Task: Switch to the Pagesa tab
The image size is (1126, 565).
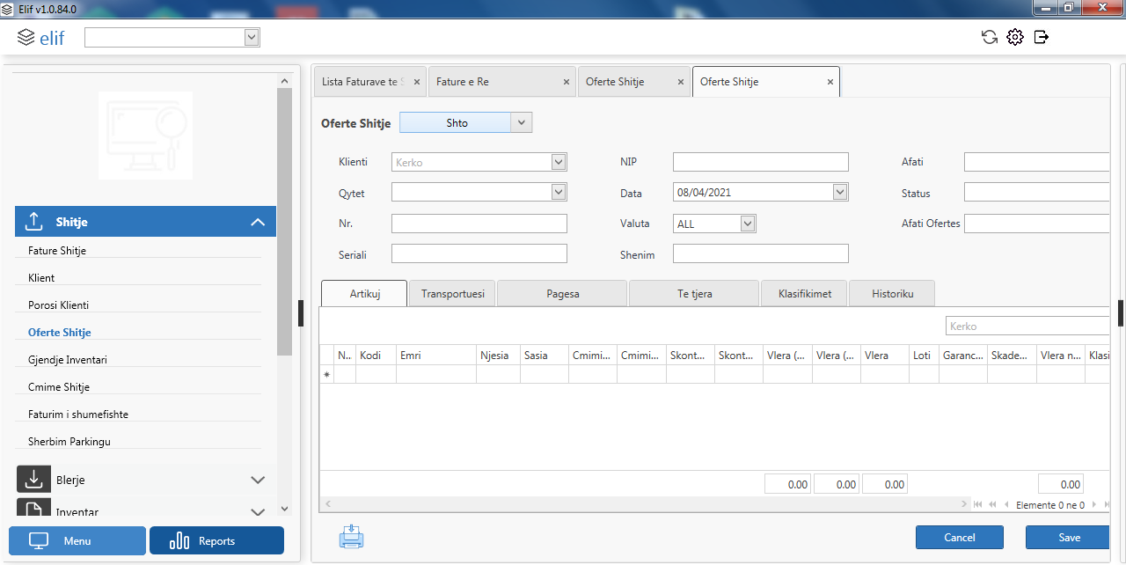Action: click(x=562, y=294)
